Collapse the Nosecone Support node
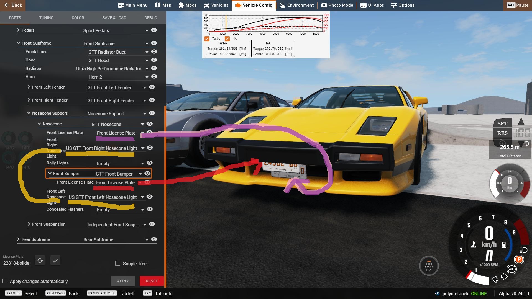 point(29,113)
